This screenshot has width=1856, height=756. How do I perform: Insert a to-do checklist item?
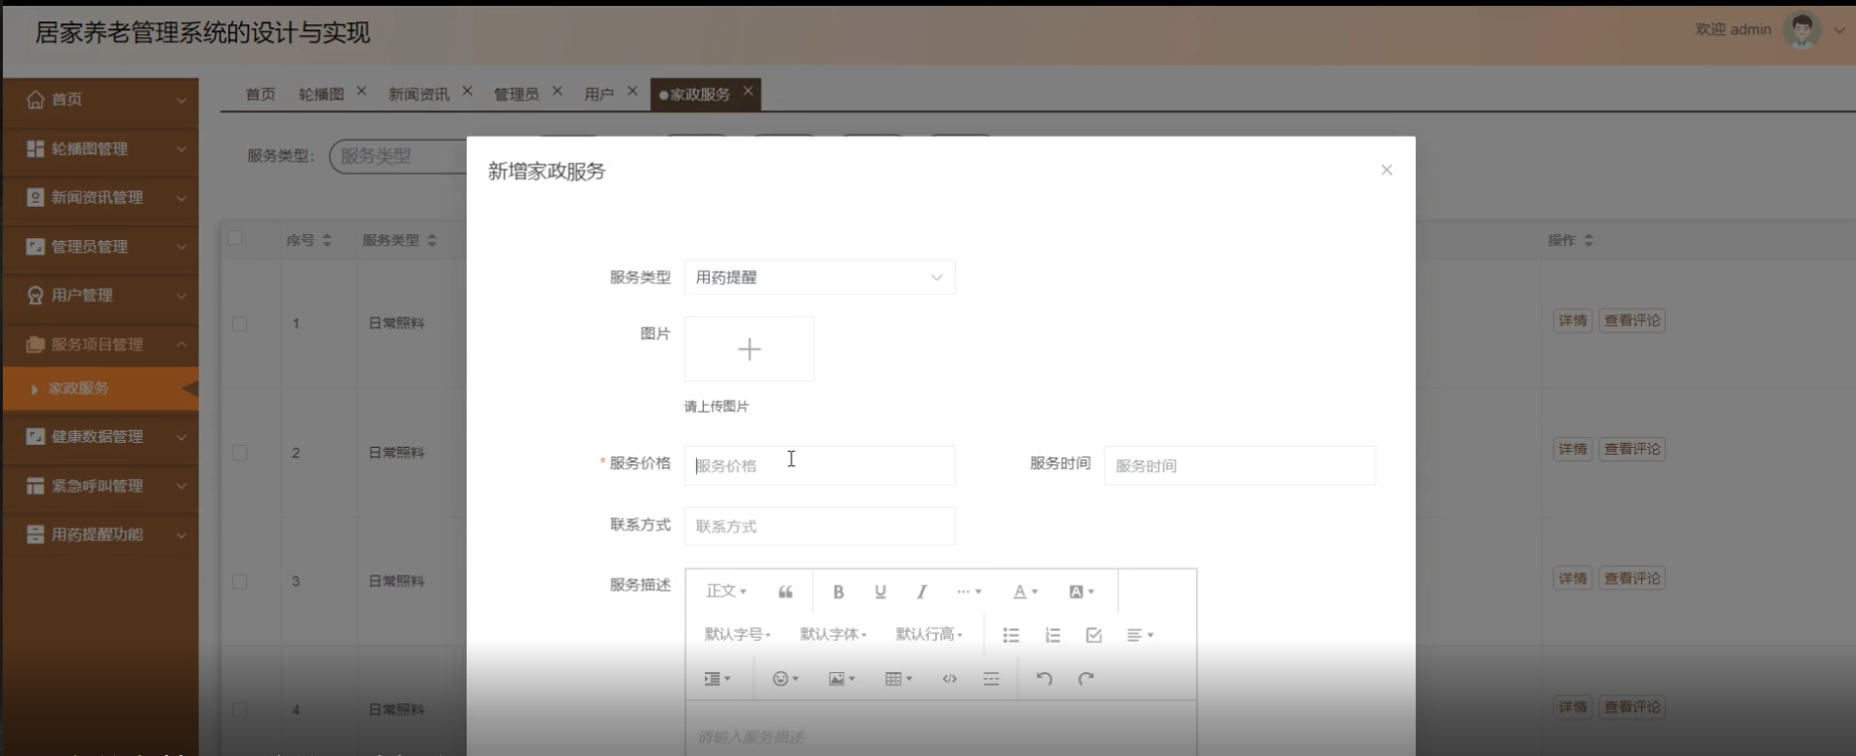coord(1093,635)
